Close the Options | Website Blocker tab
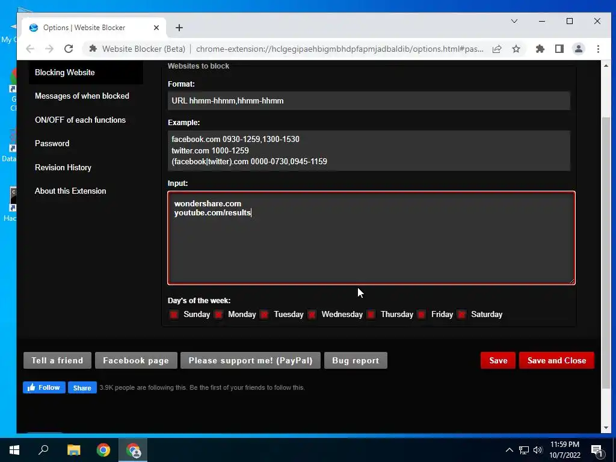 pos(156,28)
